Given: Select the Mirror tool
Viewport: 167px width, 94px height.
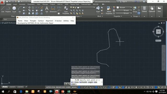Looking at the screenshot, I should (x=33, y=10).
